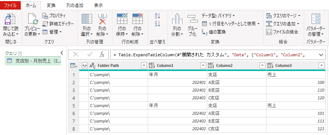Click the 列の選択 (Choose Columns) icon
329x135 pixels.
(x=87, y=19)
